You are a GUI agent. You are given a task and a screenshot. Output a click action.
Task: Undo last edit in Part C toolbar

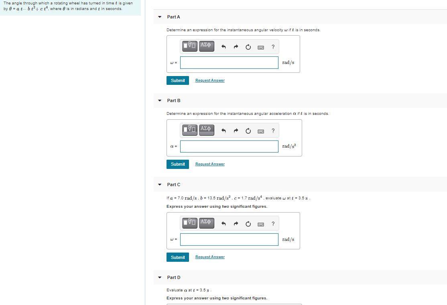tap(223, 224)
